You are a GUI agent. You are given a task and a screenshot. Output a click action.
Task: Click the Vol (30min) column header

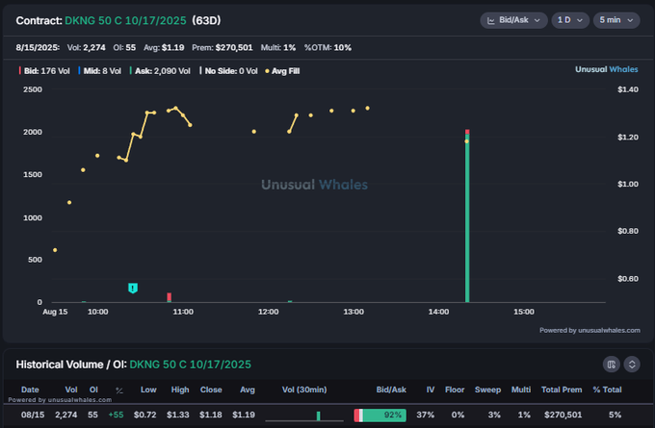click(304, 390)
